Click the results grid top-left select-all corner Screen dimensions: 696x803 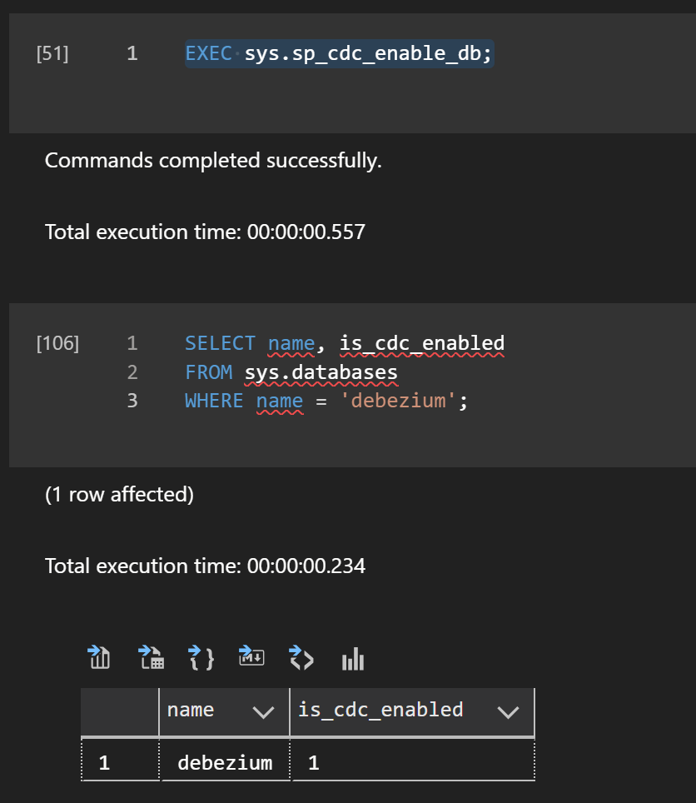pos(120,712)
